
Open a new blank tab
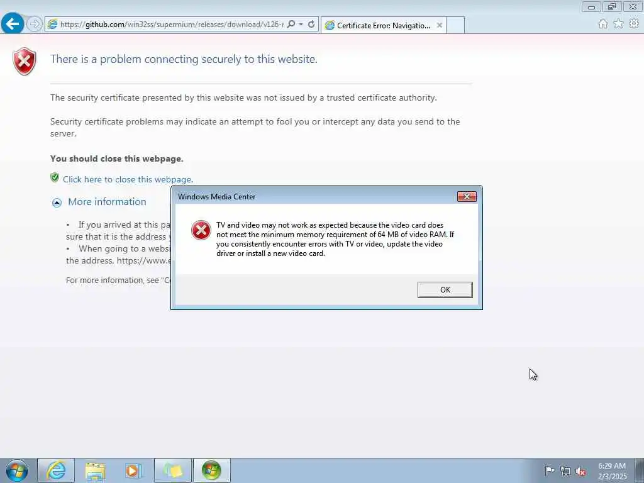[x=455, y=25]
